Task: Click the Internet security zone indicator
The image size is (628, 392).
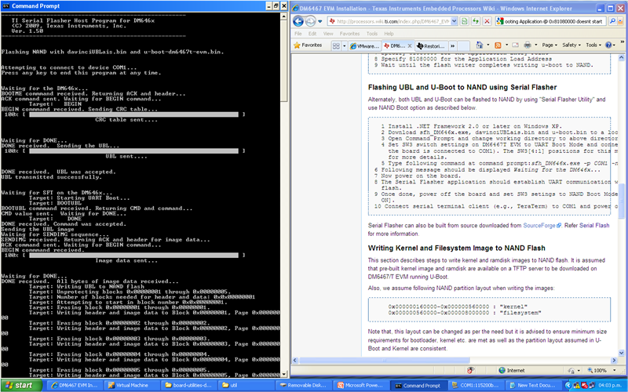Action: pos(513,370)
